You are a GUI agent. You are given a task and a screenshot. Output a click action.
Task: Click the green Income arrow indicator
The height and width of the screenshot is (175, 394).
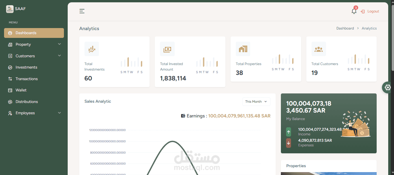point(288,132)
